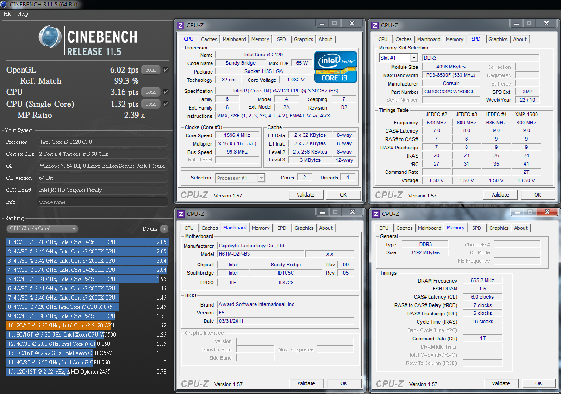The width and height of the screenshot is (561, 394).
Task: Click the Processor name field in Your System
Action: tap(102, 142)
